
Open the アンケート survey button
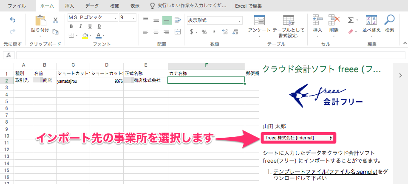(259, 26)
